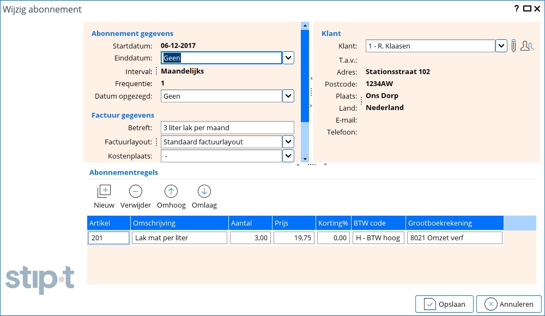The width and height of the screenshot is (545, 316).
Task: Expand the Factuurlayout dropdown
Action: [288, 142]
